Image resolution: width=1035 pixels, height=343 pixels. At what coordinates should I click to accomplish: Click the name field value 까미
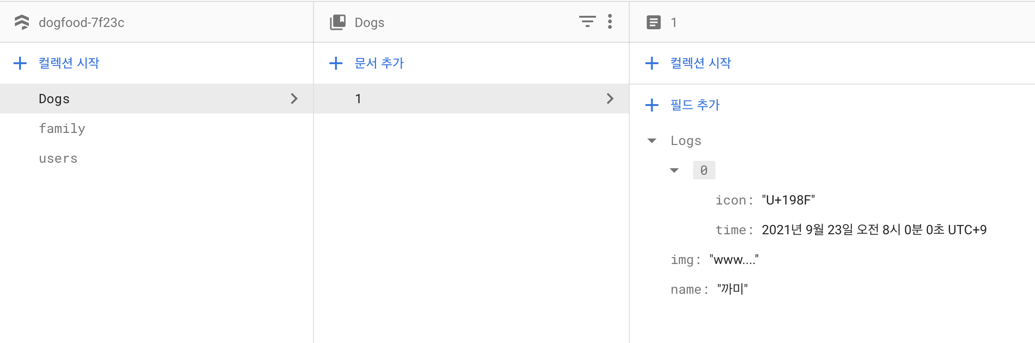732,289
